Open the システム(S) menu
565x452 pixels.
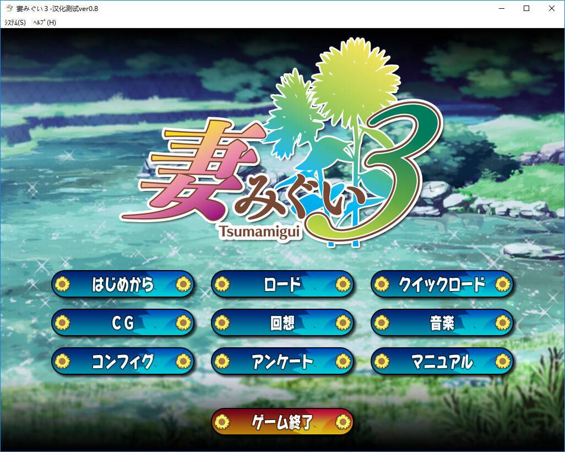pos(15,23)
